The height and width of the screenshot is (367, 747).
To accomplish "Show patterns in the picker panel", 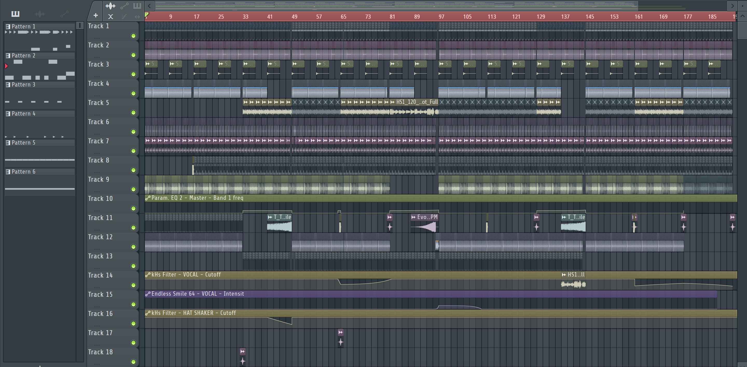I will (x=15, y=14).
